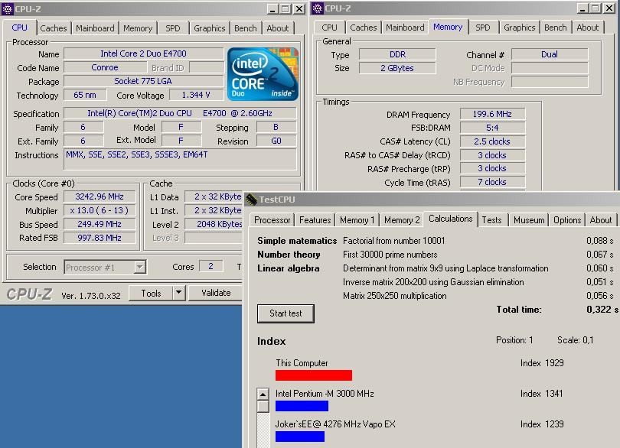
Task: Click the Name field 'Intel Core 2 Duo E4700'
Action: 143,54
